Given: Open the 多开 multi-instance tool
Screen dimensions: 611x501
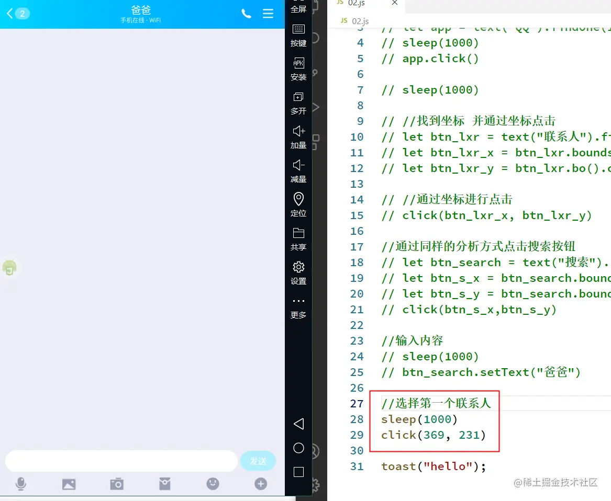Looking at the screenshot, I should coord(298,104).
